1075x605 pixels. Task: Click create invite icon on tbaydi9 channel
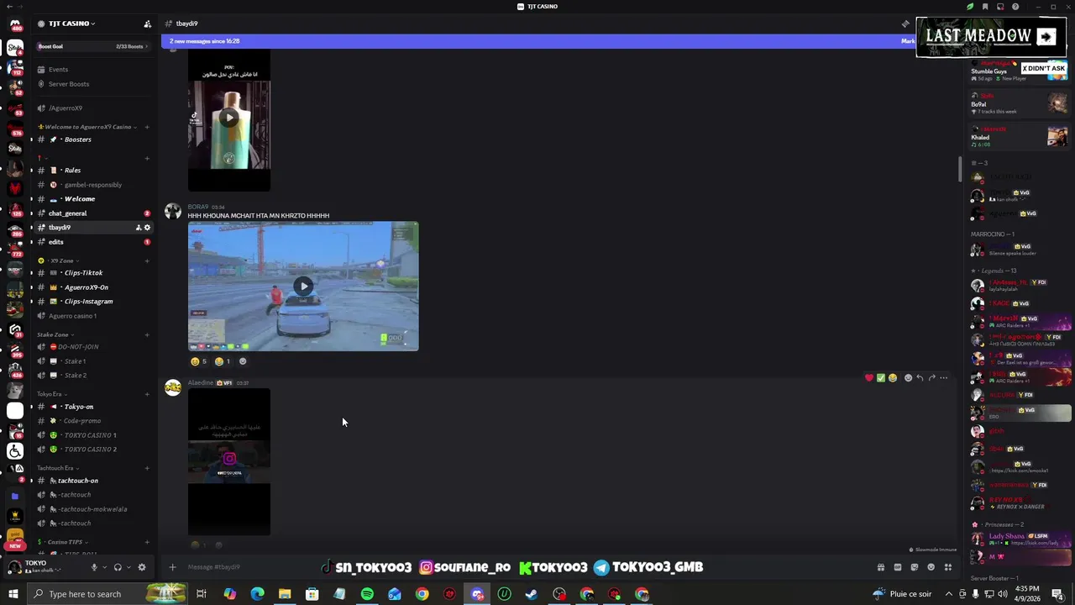click(139, 228)
